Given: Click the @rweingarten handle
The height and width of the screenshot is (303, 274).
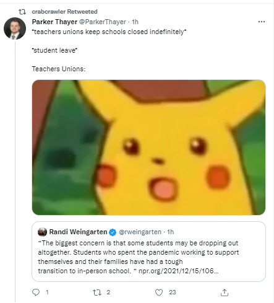Looking at the screenshot, I should pyautogui.click(x=140, y=232).
